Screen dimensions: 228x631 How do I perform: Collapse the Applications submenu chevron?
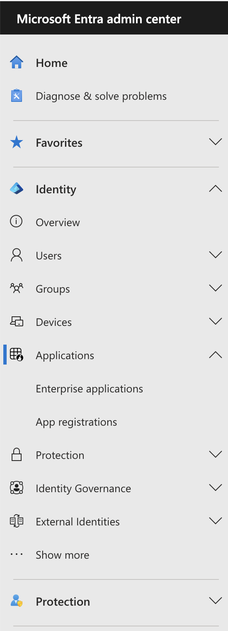tap(216, 355)
